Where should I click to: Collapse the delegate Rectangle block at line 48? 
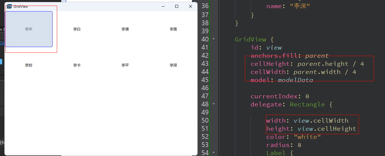pos(214,104)
